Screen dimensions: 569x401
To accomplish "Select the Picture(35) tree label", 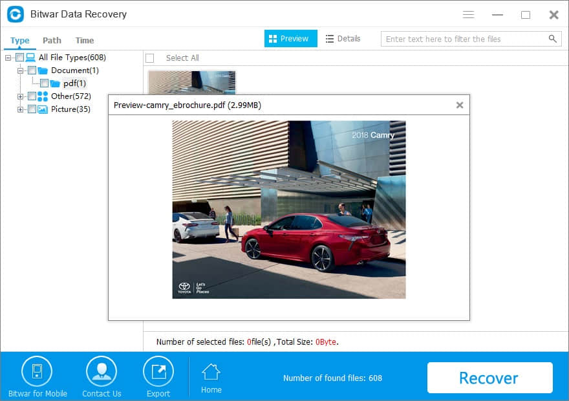I will 70,109.
